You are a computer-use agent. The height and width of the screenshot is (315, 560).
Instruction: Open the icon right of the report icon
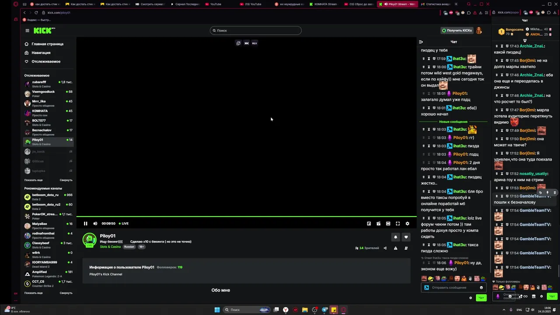[406, 248]
